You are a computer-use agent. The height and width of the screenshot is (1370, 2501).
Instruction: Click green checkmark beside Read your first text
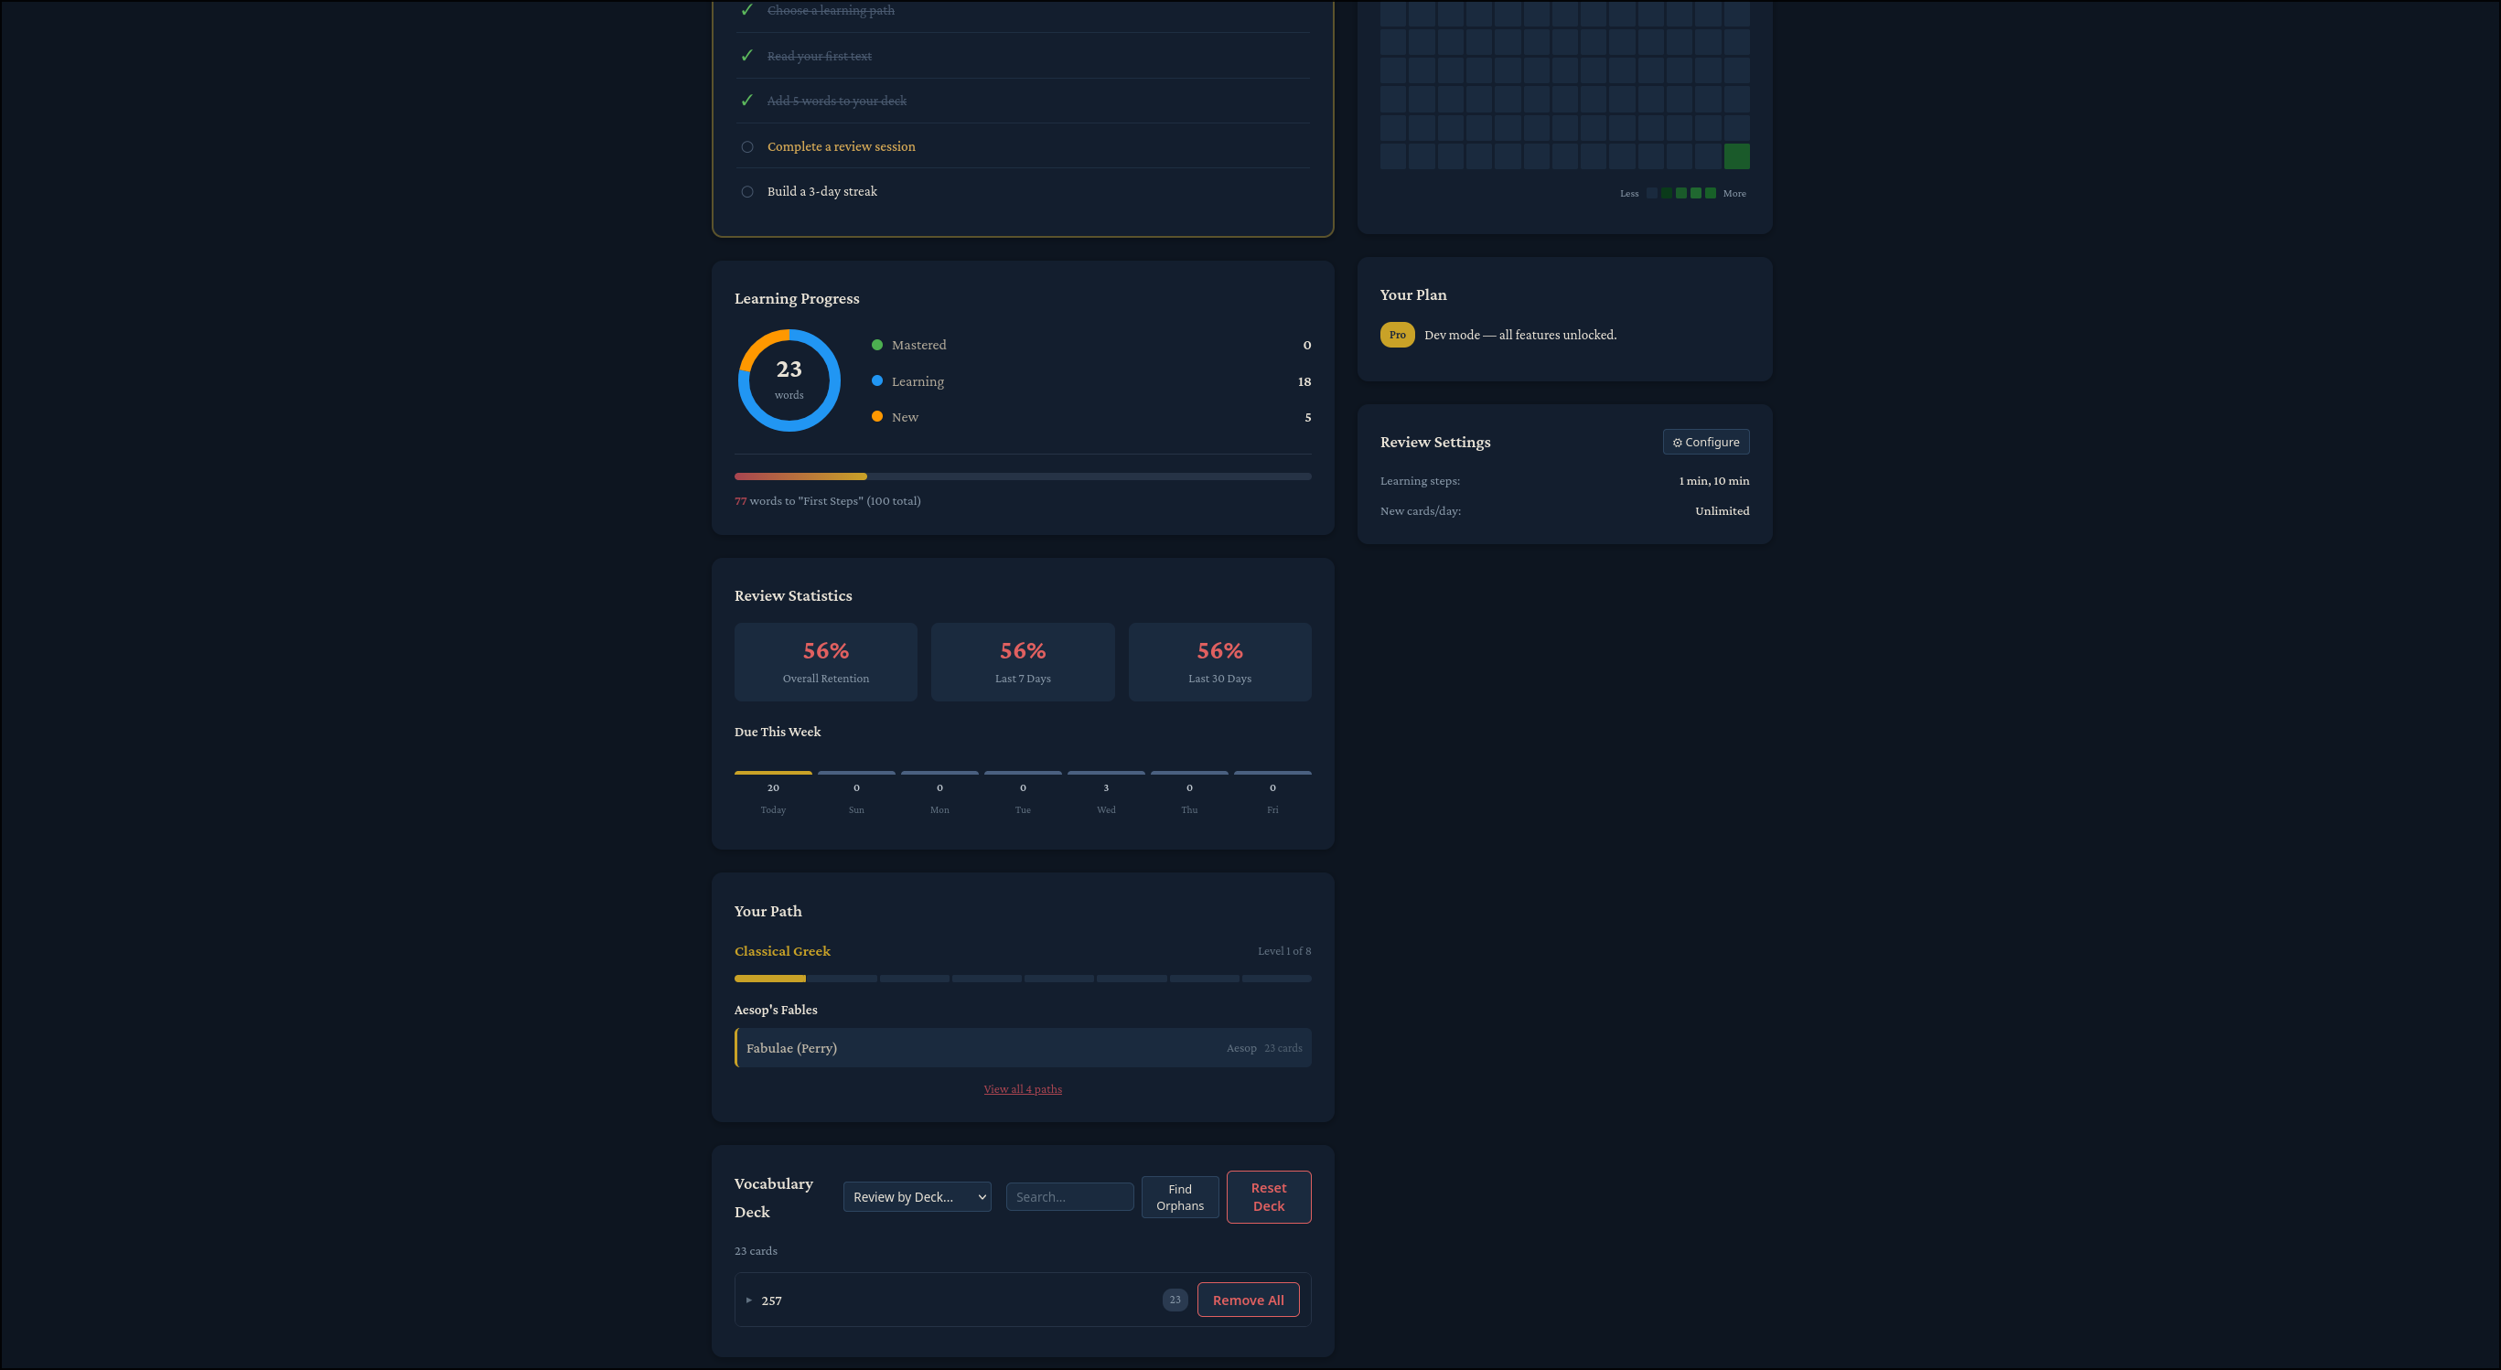point(746,56)
